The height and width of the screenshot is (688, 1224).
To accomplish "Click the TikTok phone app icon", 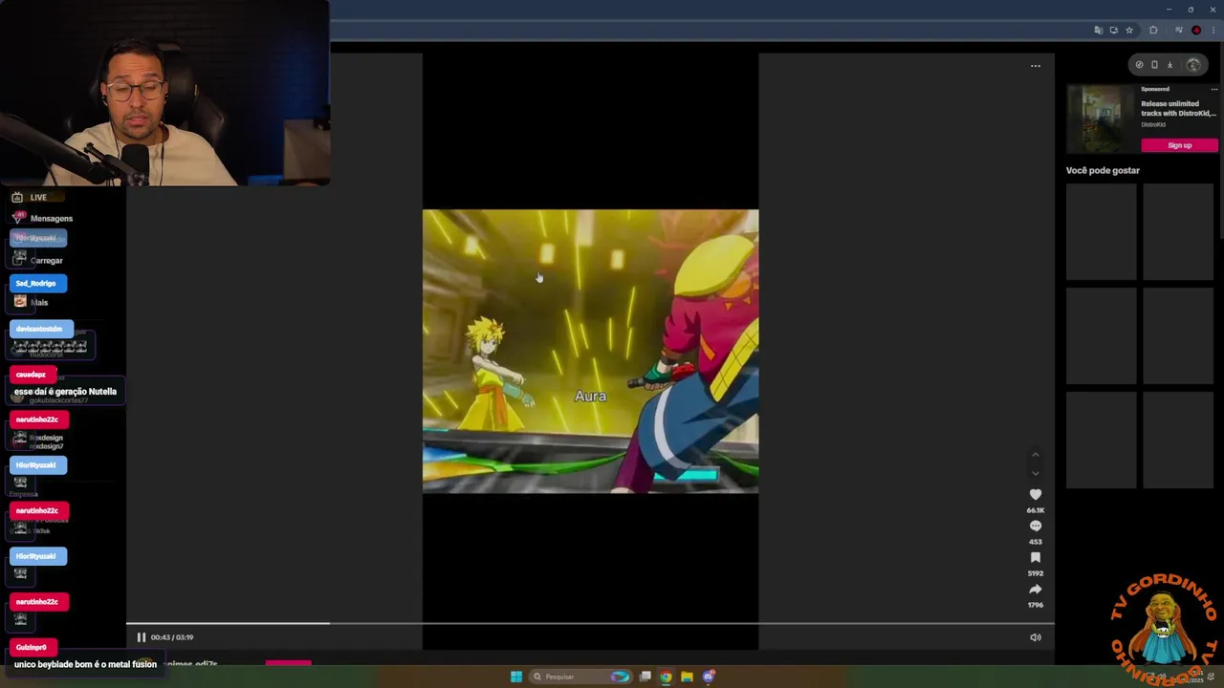I will point(1154,65).
